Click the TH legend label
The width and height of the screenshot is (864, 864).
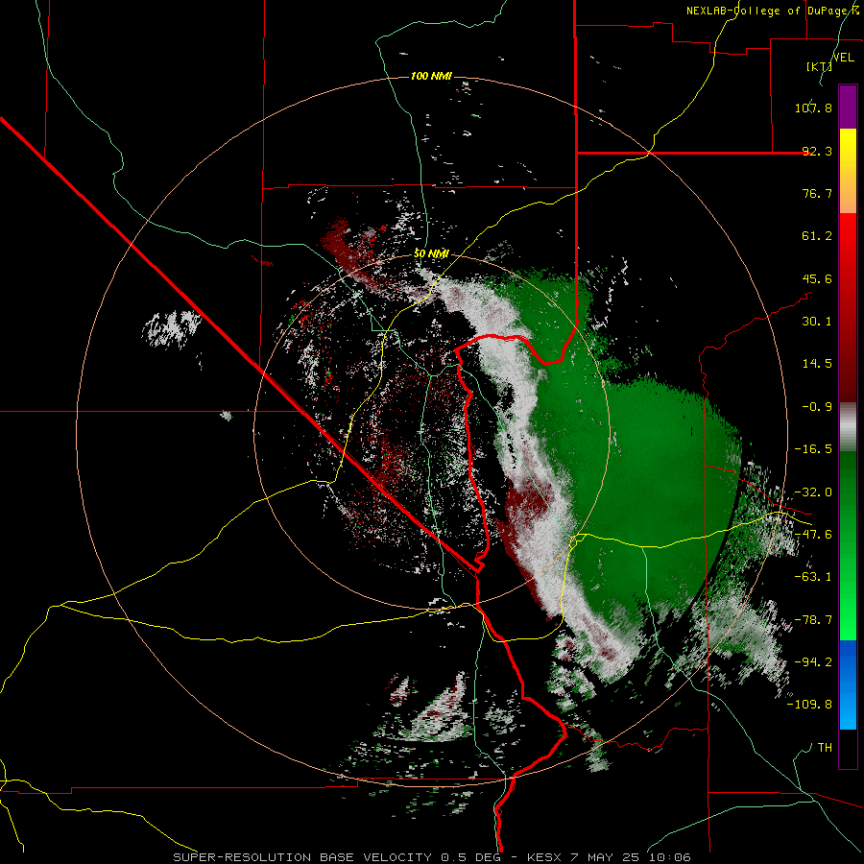coord(825,748)
